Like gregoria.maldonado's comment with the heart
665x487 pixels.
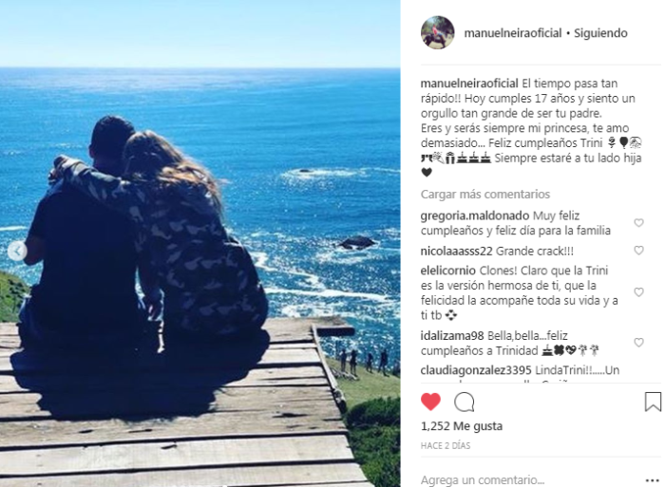click(x=638, y=222)
